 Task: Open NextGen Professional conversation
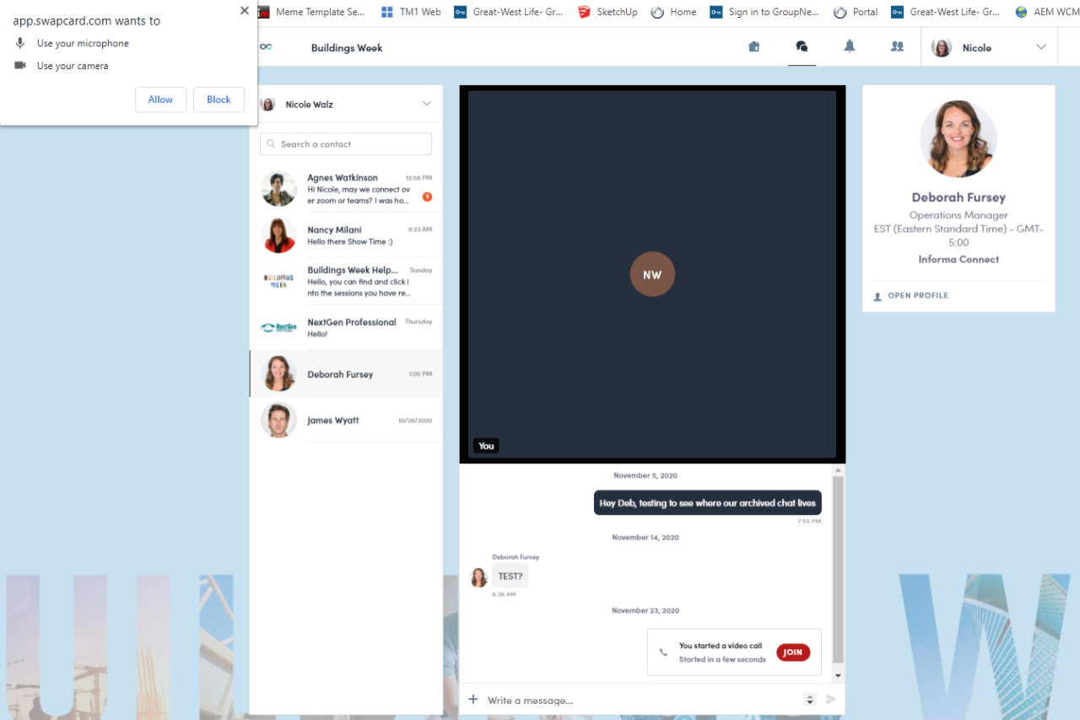[x=346, y=328]
